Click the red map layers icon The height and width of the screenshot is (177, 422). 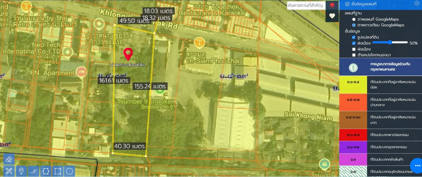(x=332, y=5)
